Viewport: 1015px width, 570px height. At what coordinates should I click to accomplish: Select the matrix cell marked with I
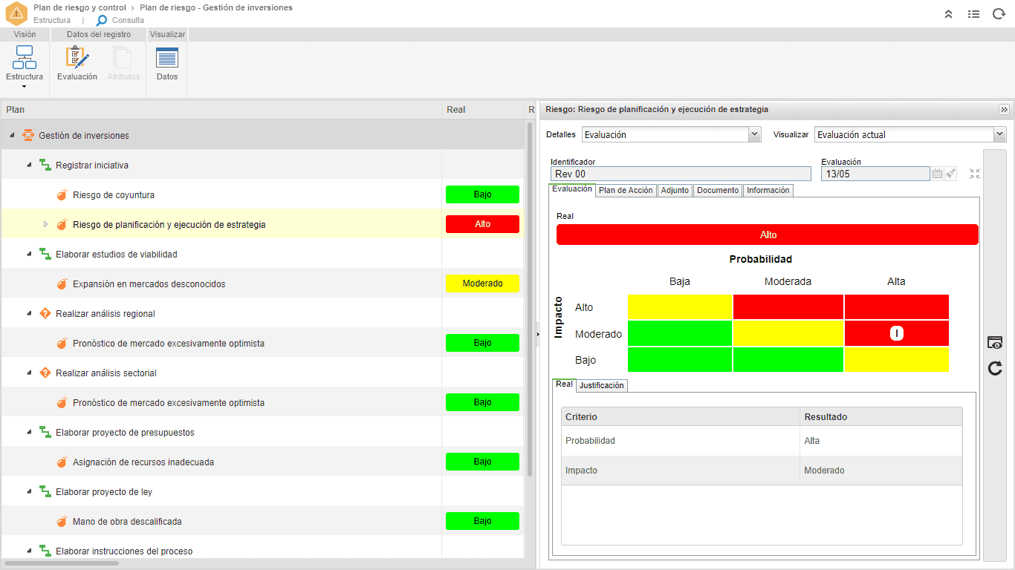click(897, 334)
